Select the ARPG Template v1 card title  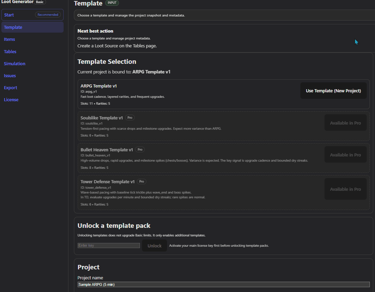[99, 86]
